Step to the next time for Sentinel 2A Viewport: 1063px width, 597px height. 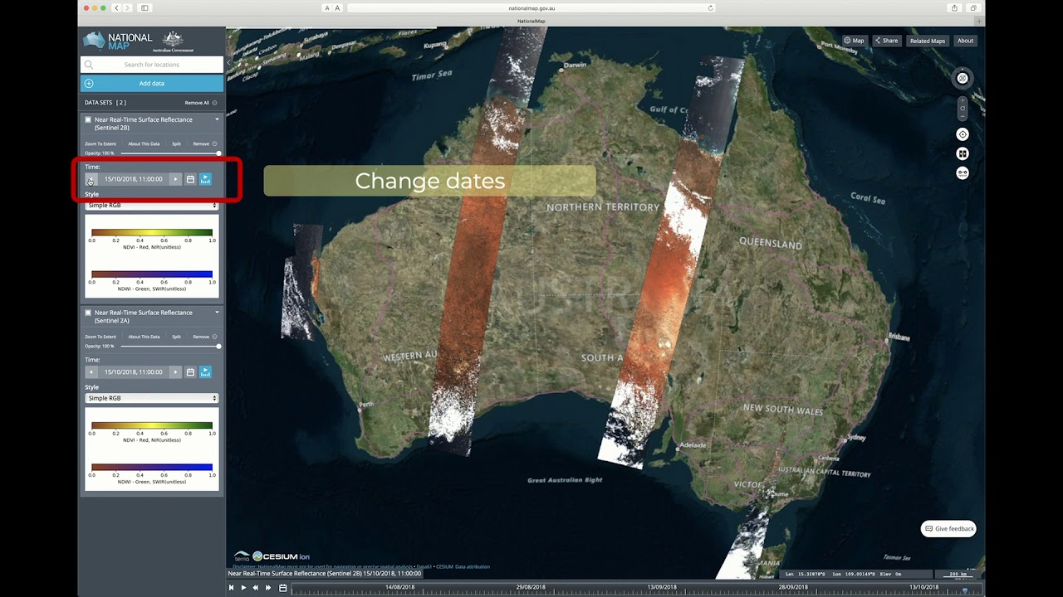click(x=175, y=372)
